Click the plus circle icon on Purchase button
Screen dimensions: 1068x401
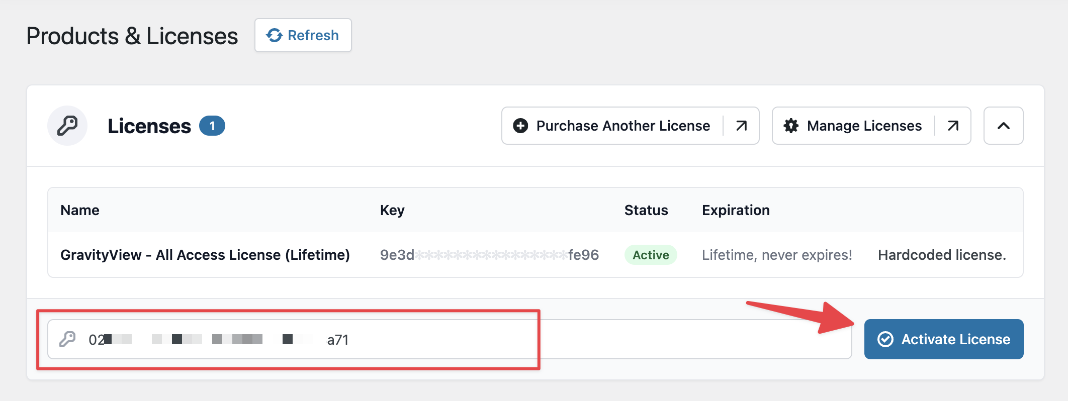(x=520, y=126)
